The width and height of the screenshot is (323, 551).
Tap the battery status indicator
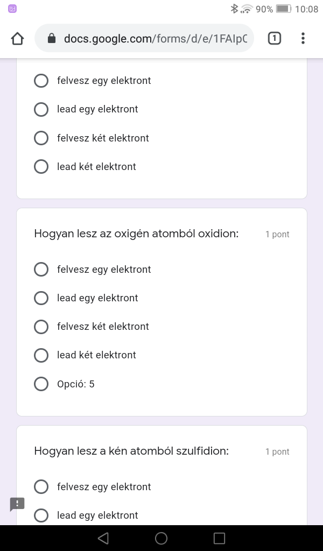coord(283,9)
